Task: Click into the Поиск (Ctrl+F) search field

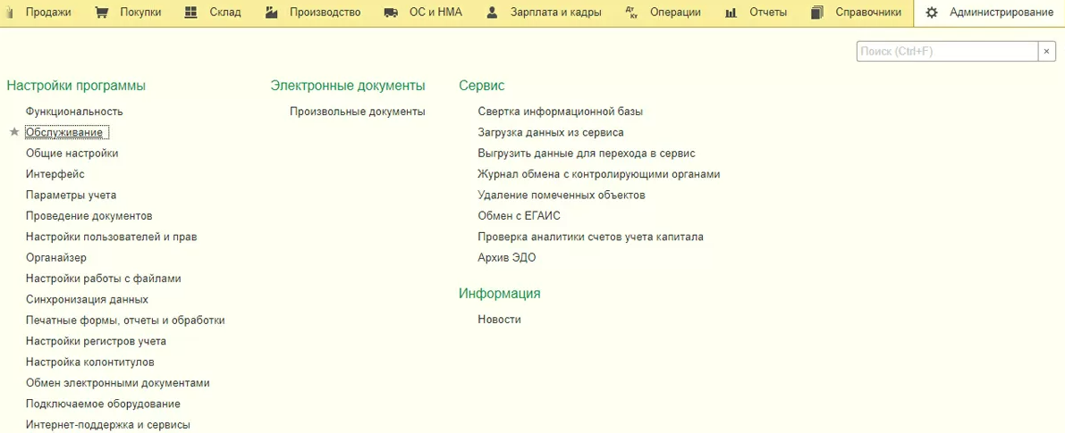Action: pos(946,52)
